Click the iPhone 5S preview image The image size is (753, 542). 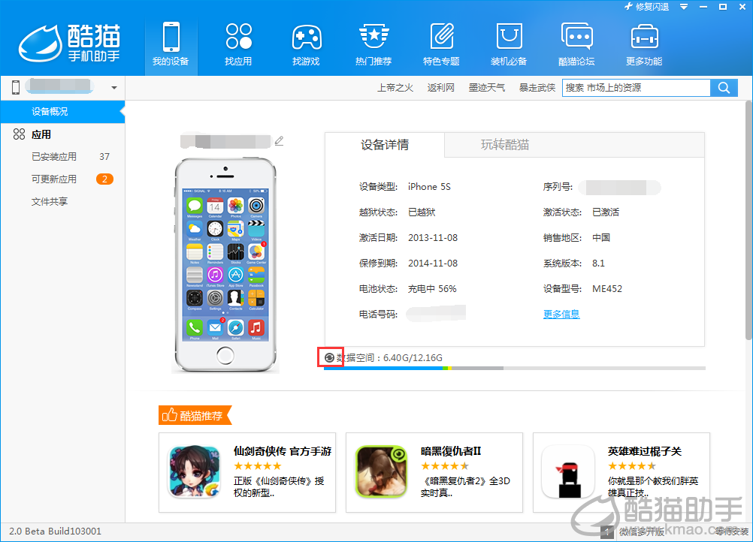pos(225,265)
